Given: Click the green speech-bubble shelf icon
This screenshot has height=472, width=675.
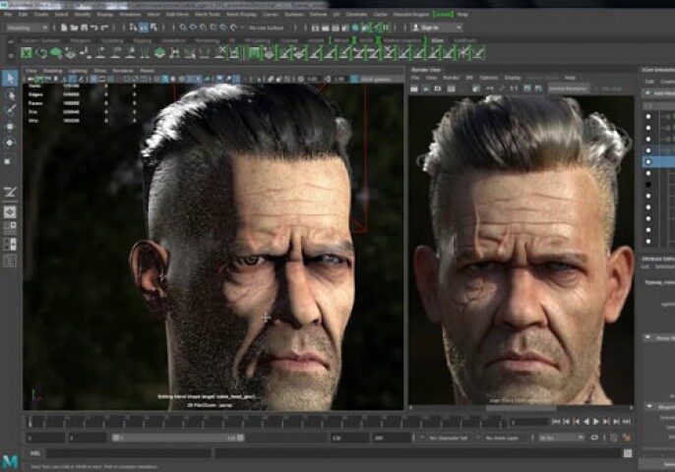Looking at the screenshot, I should click(56, 53).
